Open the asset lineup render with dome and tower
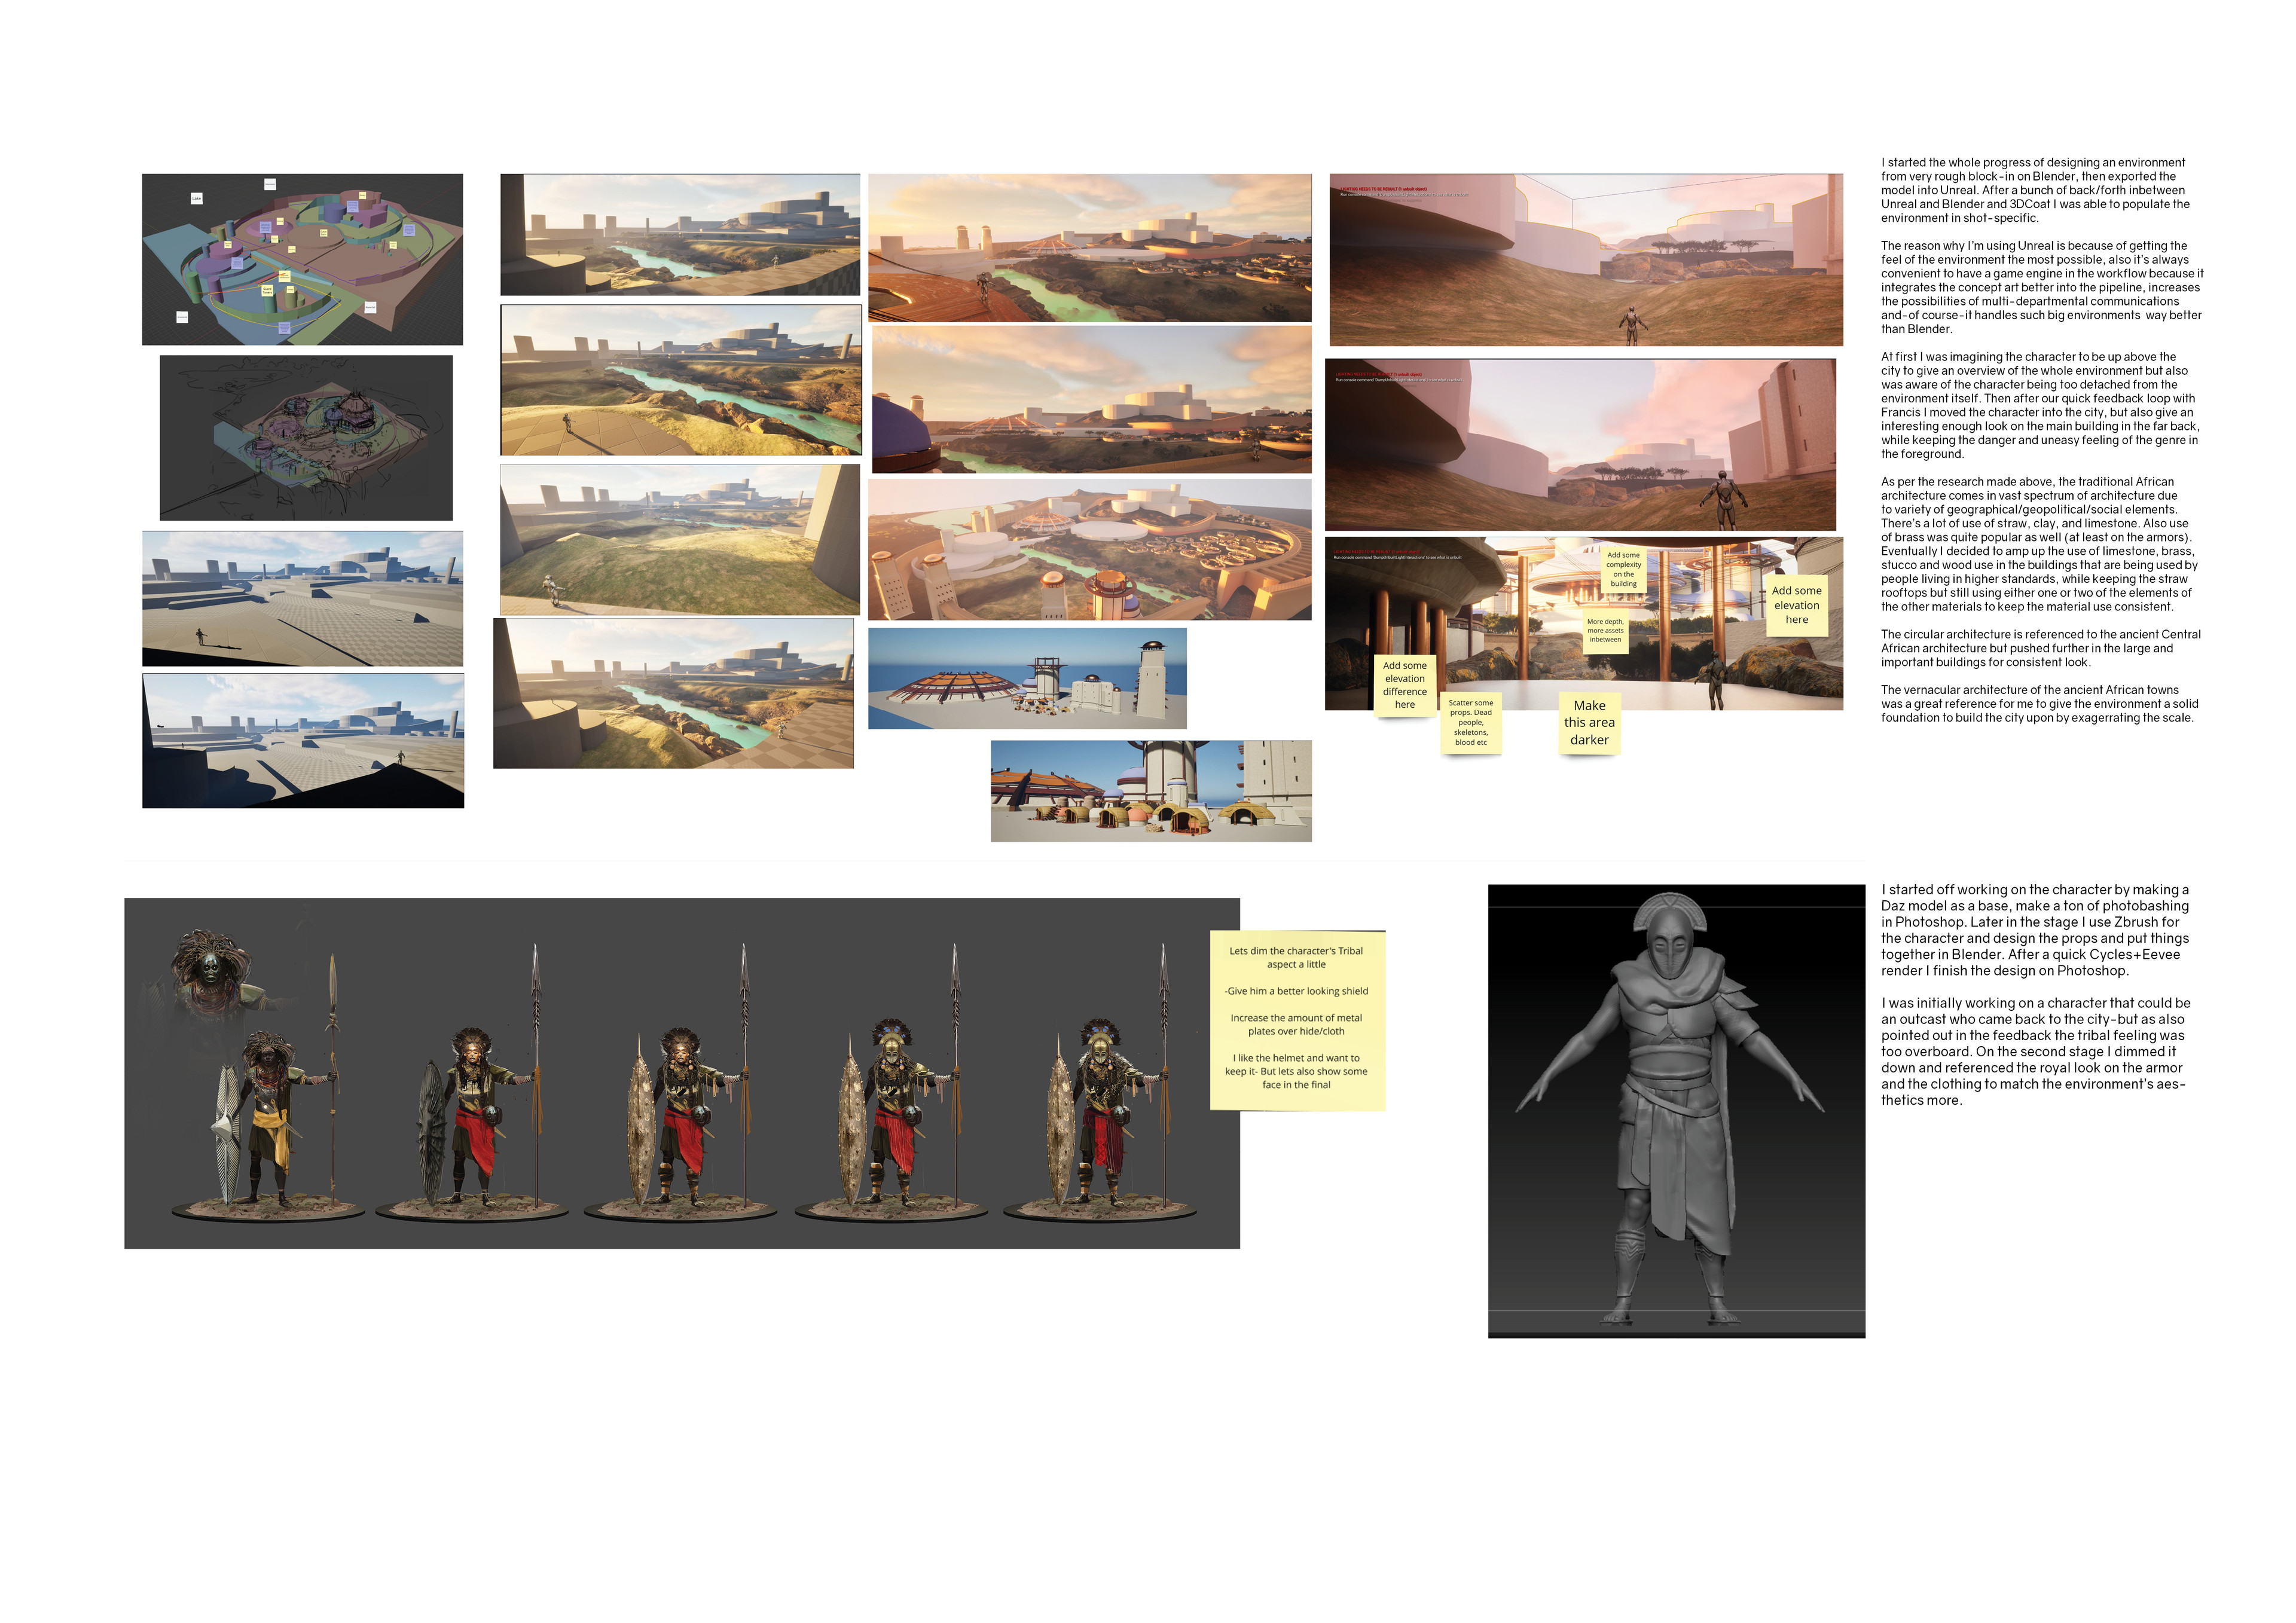 pos(1027,678)
